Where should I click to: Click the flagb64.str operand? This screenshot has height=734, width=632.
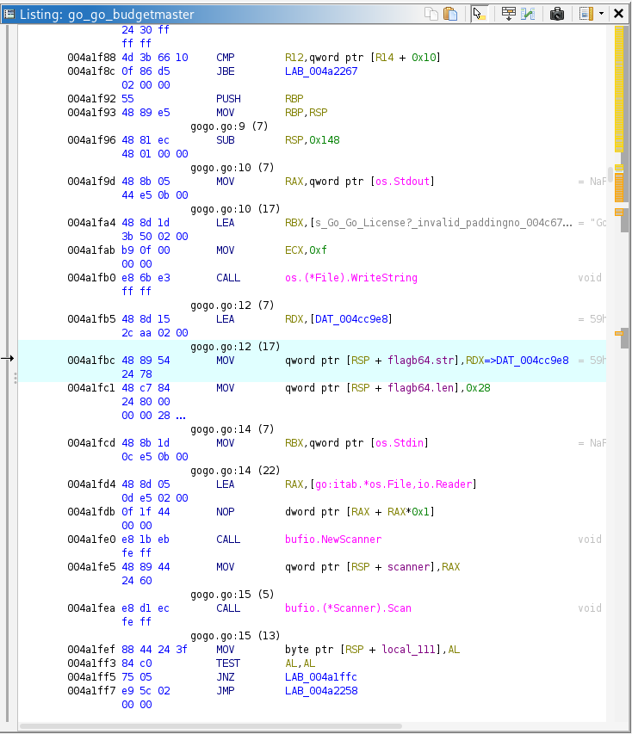pyautogui.click(x=421, y=361)
